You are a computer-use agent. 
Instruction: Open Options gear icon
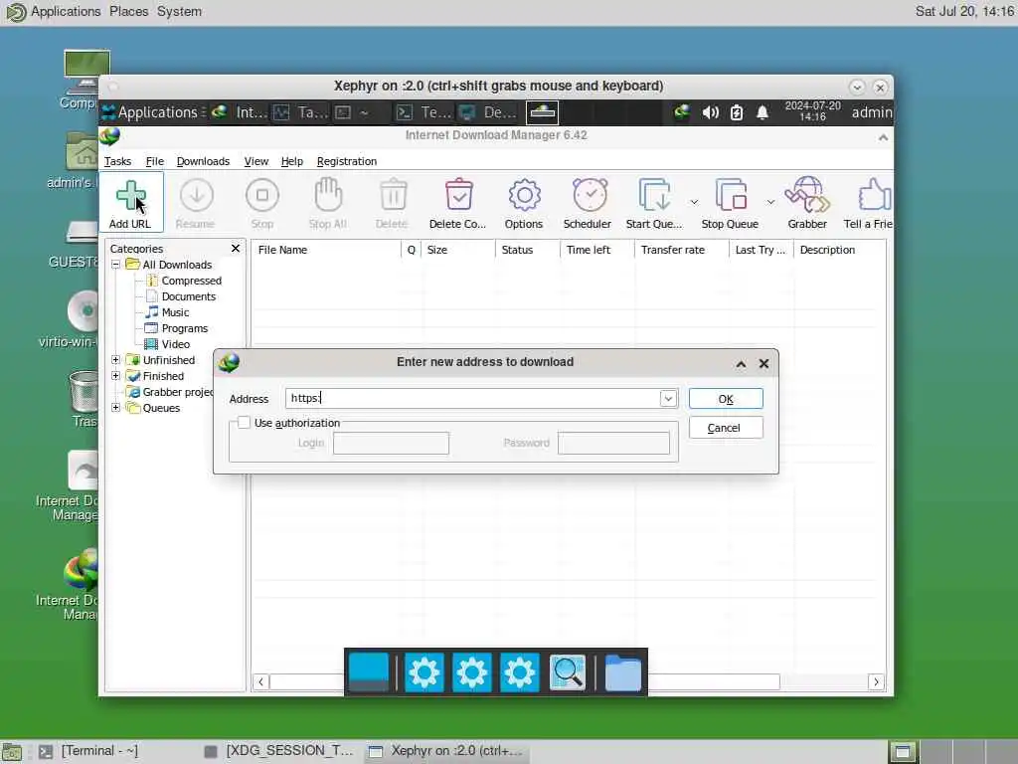(524, 195)
